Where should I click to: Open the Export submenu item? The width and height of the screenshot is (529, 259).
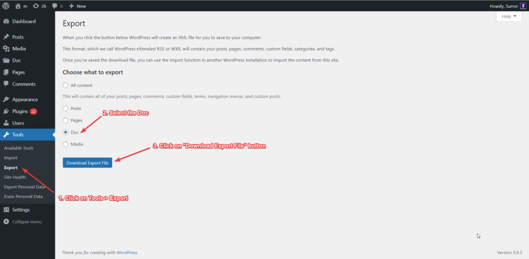(x=11, y=167)
